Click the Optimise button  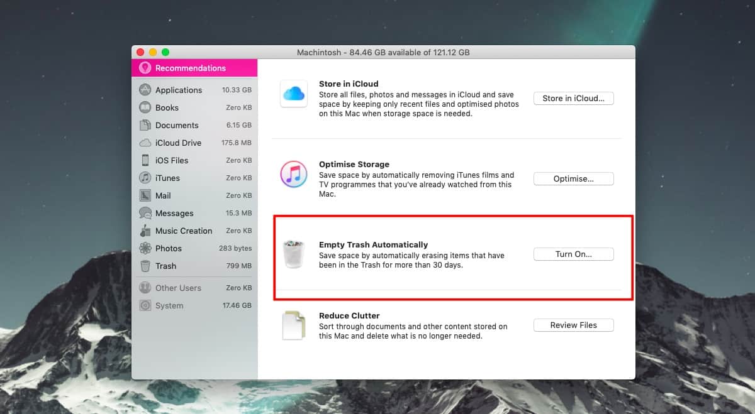pyautogui.click(x=573, y=178)
